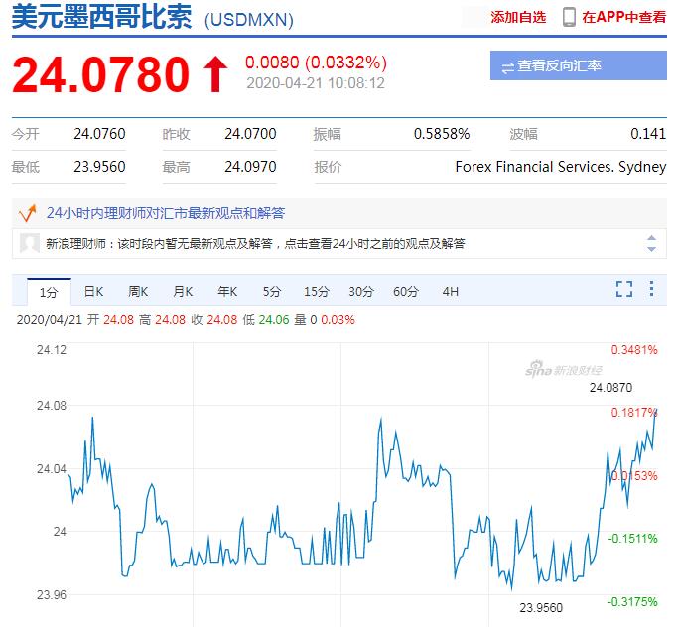Click the advisor chart icon beside 24小时内理财师
The width and height of the screenshot is (676, 629).
(28, 212)
